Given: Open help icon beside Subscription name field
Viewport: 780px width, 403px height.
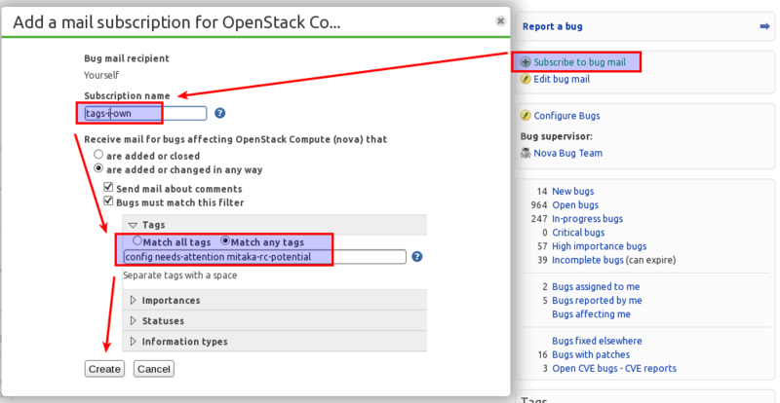Looking at the screenshot, I should click(219, 113).
